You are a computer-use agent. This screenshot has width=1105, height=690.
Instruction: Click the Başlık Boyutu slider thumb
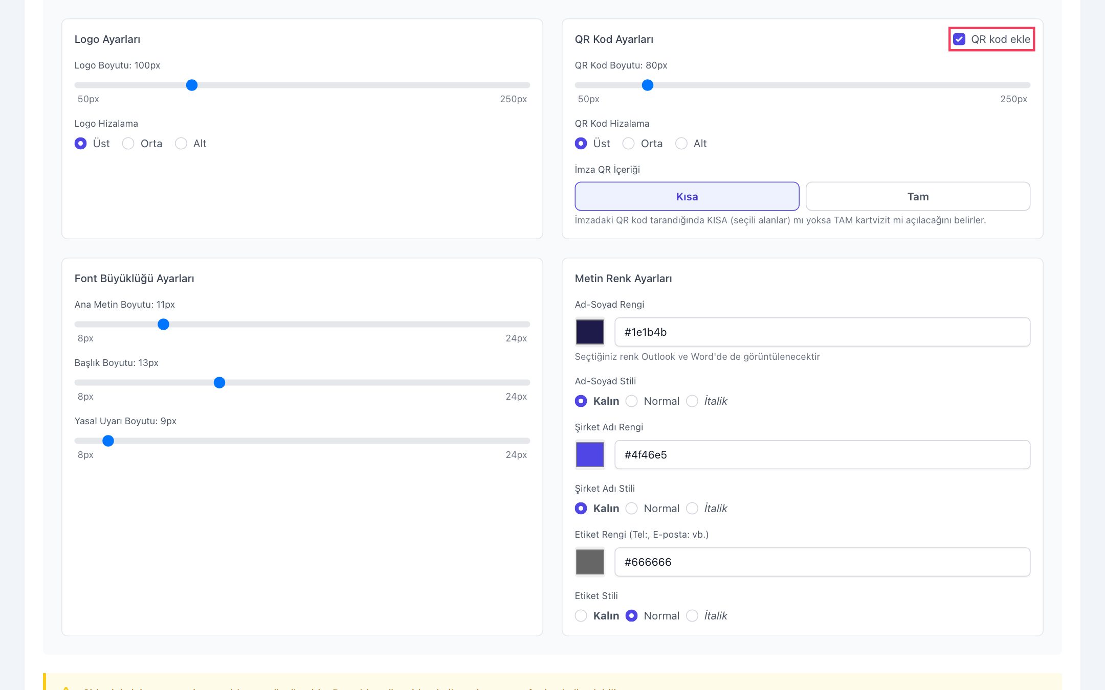point(219,383)
